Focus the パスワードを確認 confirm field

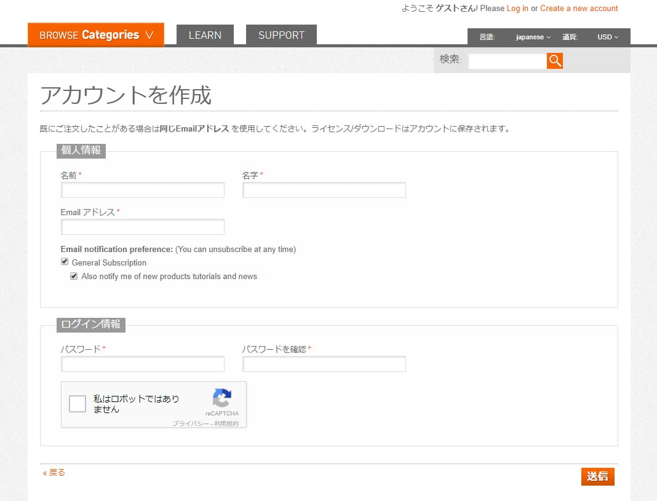(324, 364)
